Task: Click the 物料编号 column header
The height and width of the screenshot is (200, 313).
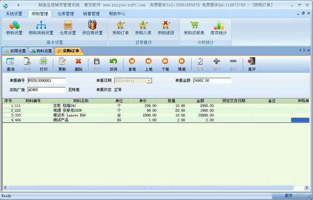Action: click(x=33, y=101)
